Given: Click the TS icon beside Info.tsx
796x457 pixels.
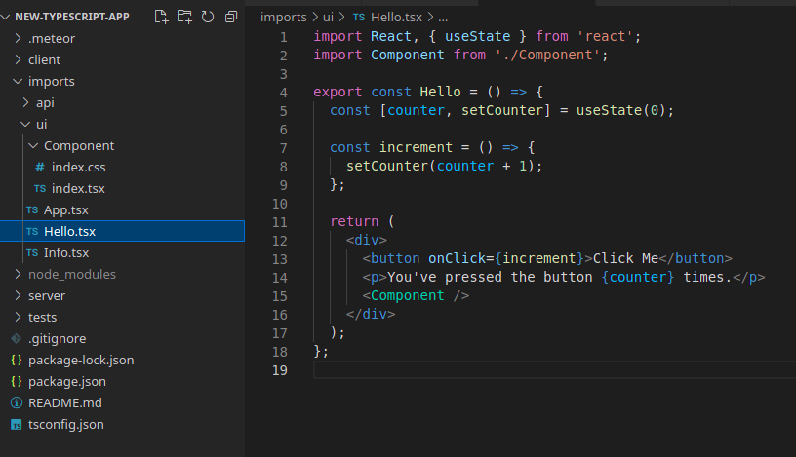Looking at the screenshot, I should point(32,252).
